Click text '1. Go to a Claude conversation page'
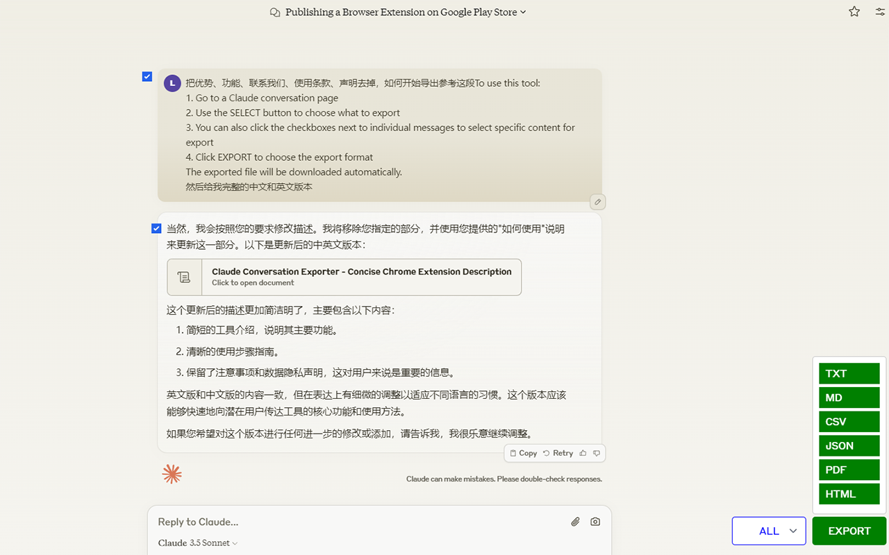Screen dimensions: 889x555 pos(262,98)
